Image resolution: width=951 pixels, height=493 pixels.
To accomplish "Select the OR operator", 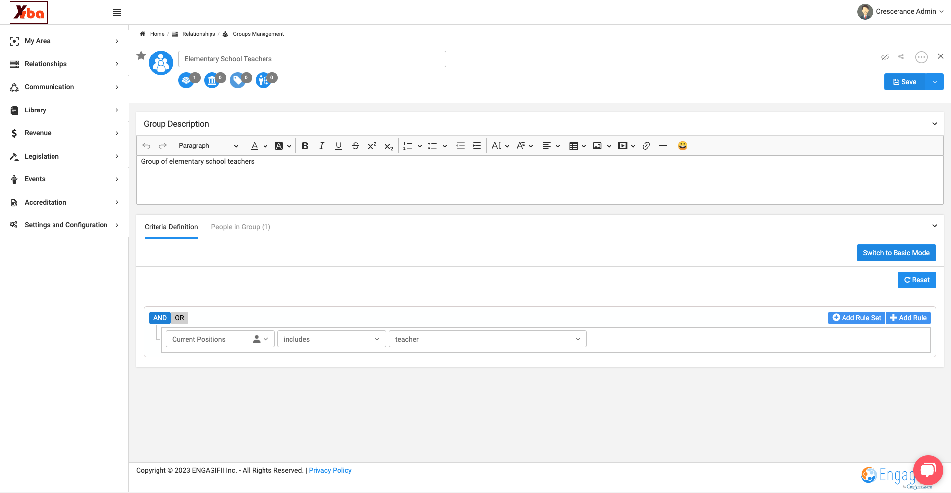I will tap(179, 318).
